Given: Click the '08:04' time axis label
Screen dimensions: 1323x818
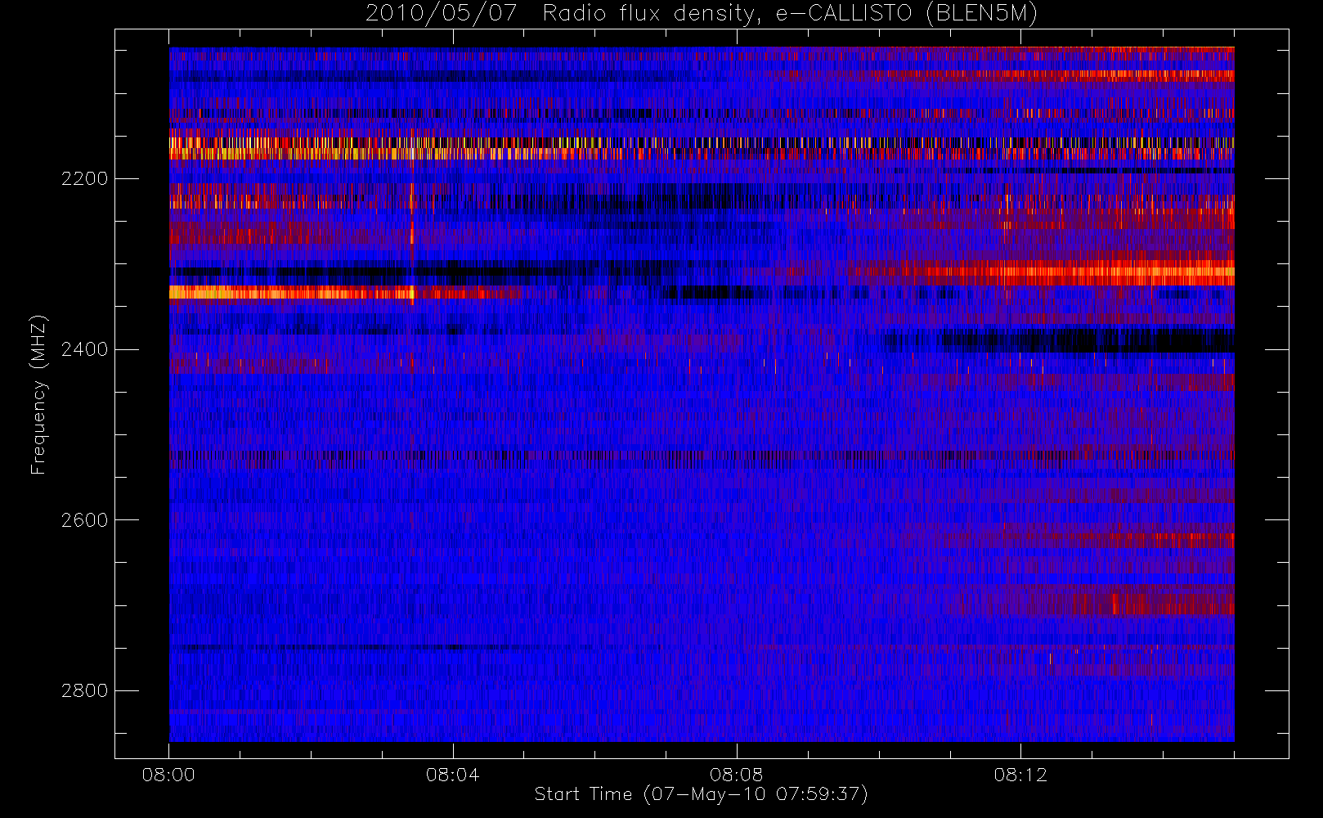Looking at the screenshot, I should [452, 775].
